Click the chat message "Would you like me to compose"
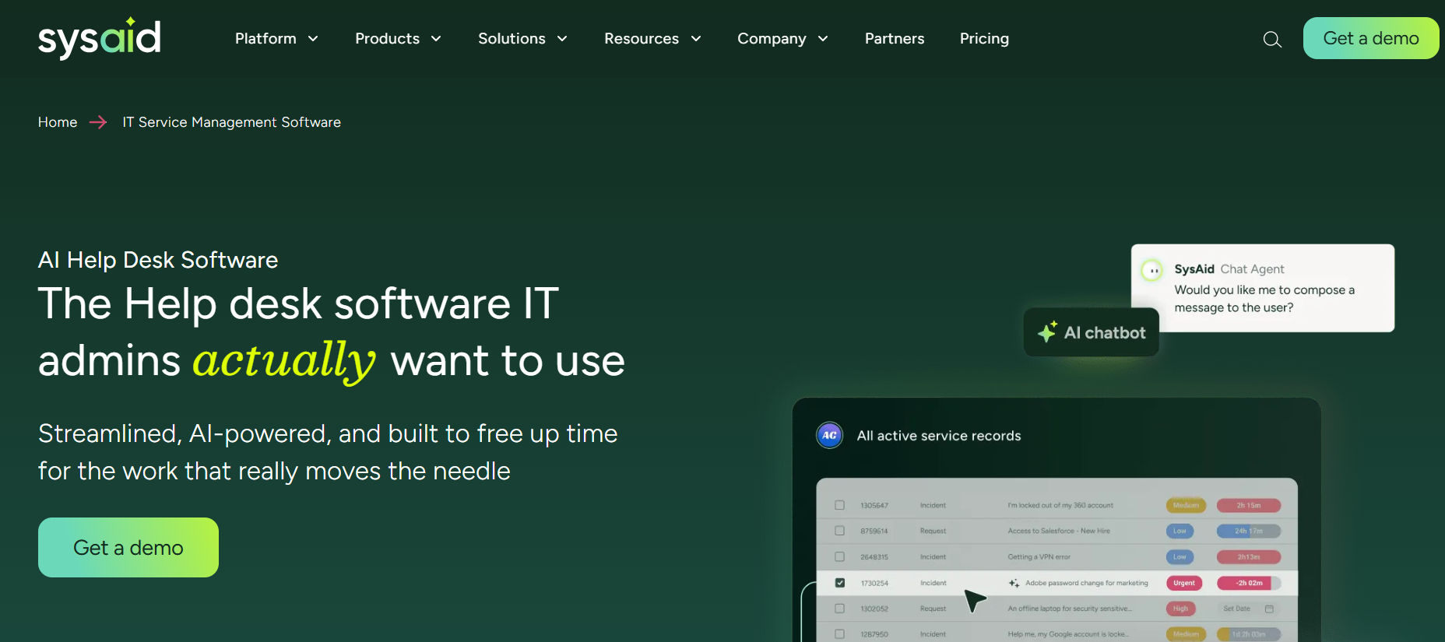Screen dimensions: 1445x642 pos(1264,299)
